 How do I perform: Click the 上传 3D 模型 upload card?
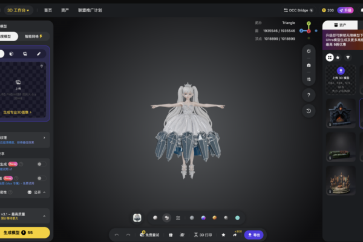[x=341, y=80]
